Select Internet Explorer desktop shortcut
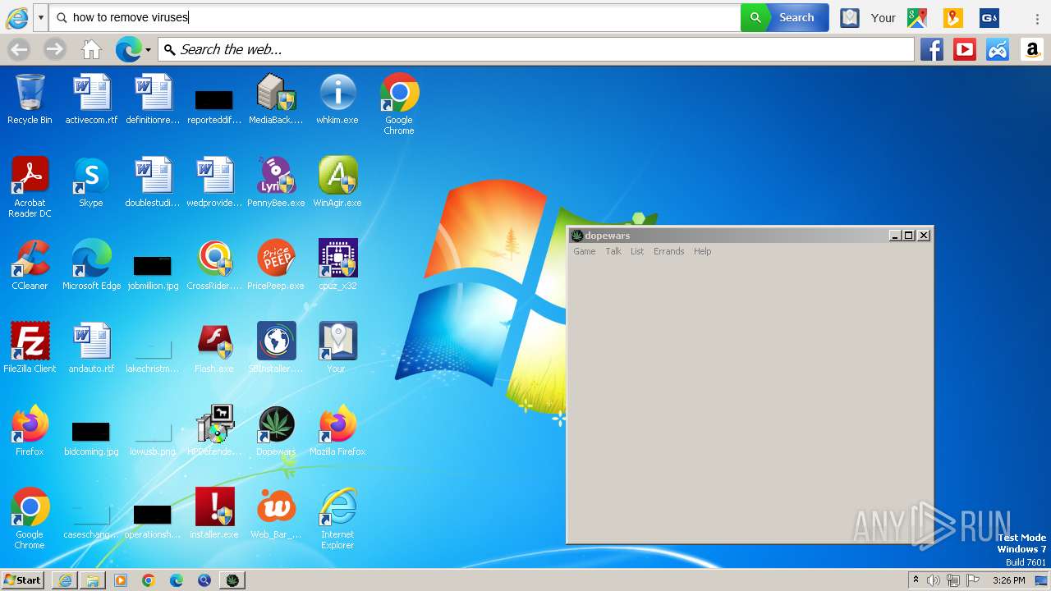 click(x=337, y=519)
